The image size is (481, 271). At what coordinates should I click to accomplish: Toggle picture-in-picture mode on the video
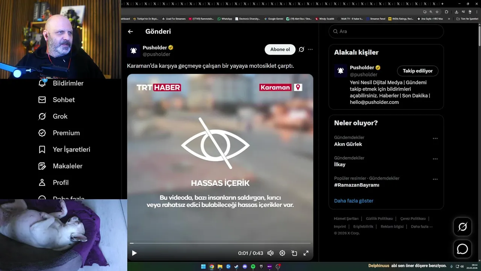click(x=294, y=253)
